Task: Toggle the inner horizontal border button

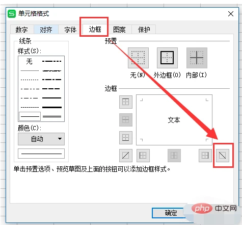Action: coord(126,120)
